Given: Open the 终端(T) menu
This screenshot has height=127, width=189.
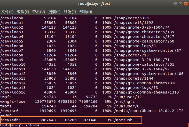Looking at the screenshot, I should pyautogui.click(x=70, y=12).
